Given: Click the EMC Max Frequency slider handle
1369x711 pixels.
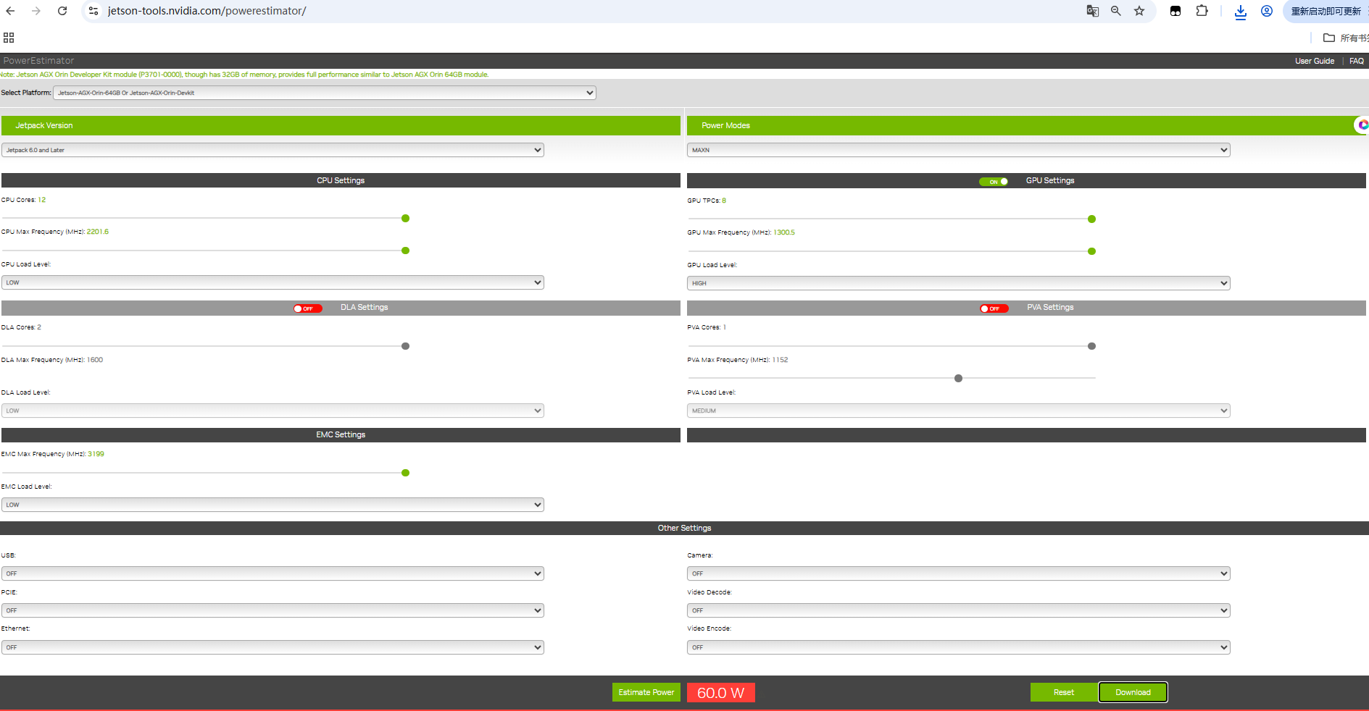Looking at the screenshot, I should click(x=405, y=473).
